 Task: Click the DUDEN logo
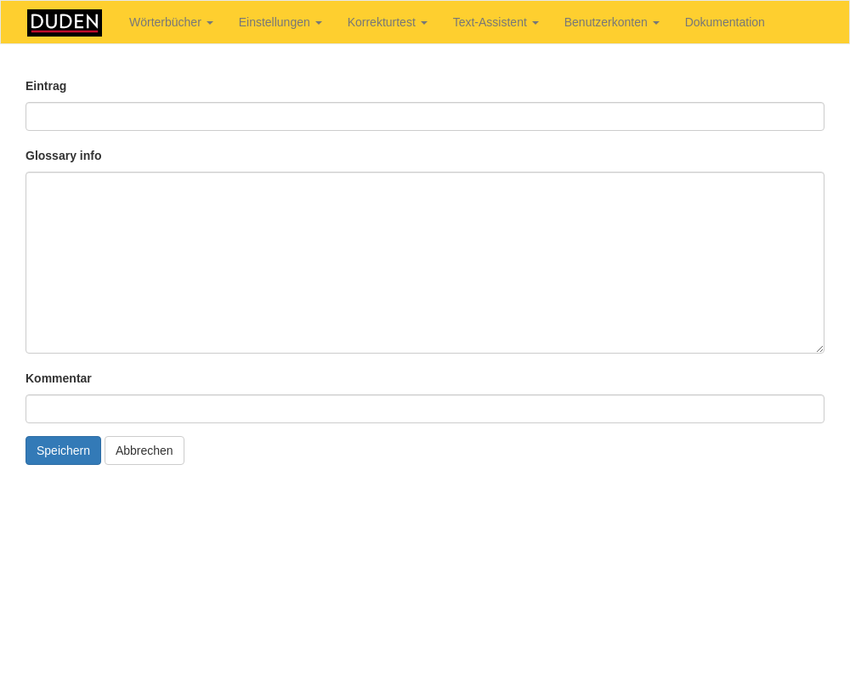point(65,23)
